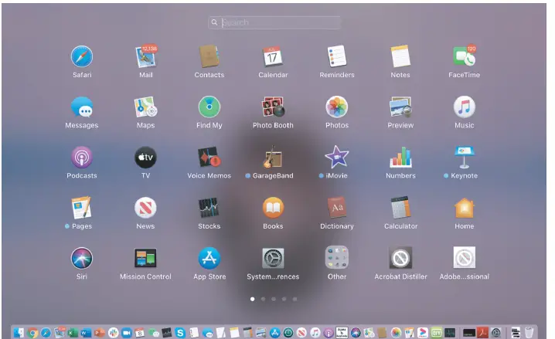Image resolution: width=555 pixels, height=339 pixels.
Task: Open the Calendar app in Launchpad
Action: tap(273, 56)
